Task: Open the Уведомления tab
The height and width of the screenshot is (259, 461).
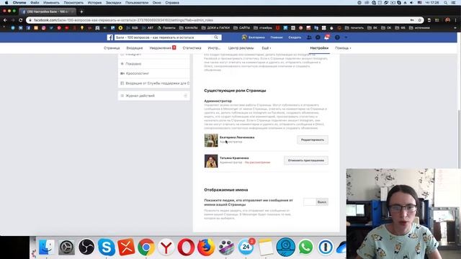Action: tap(163, 48)
